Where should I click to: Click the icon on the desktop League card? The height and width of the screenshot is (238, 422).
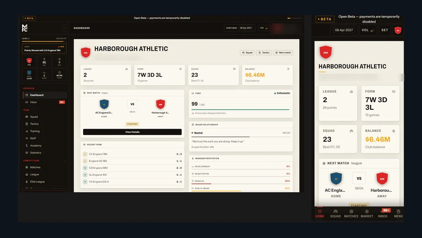click(x=127, y=69)
